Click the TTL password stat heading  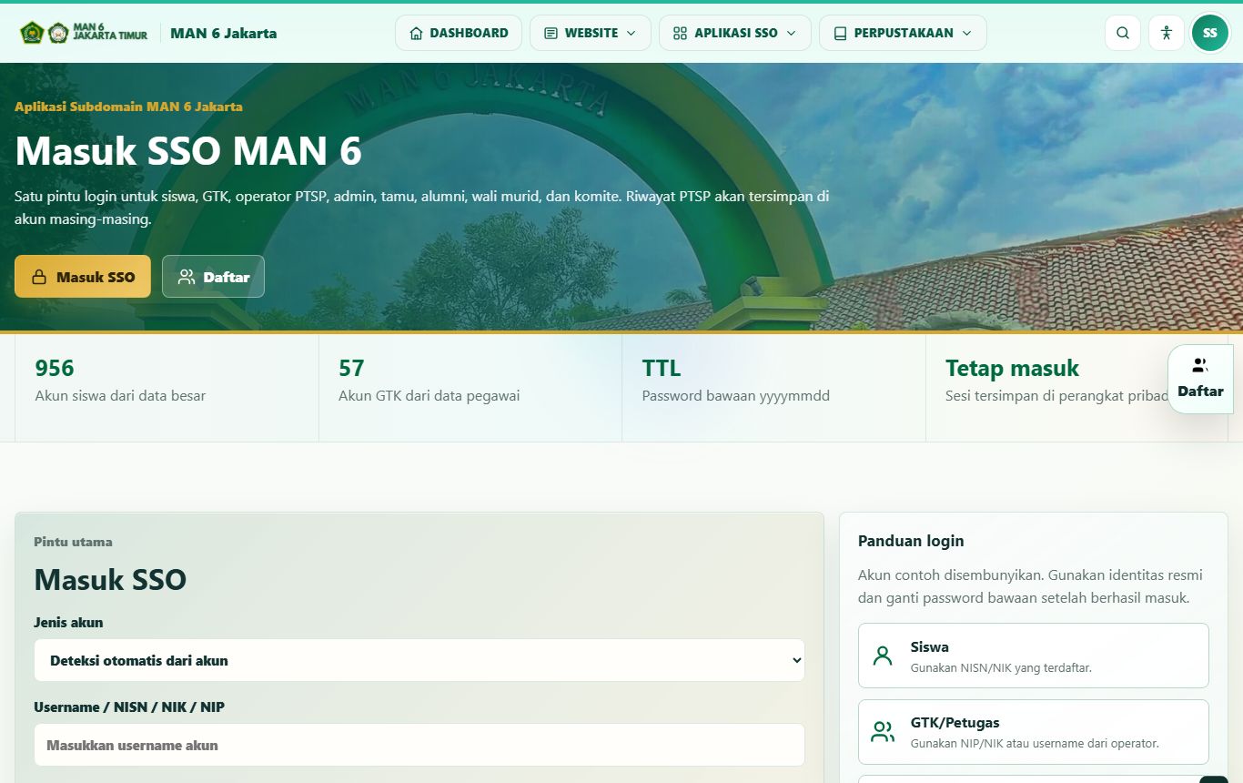click(x=662, y=368)
